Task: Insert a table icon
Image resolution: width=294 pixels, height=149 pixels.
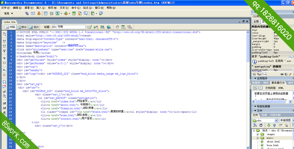Action: (x=45, y=13)
